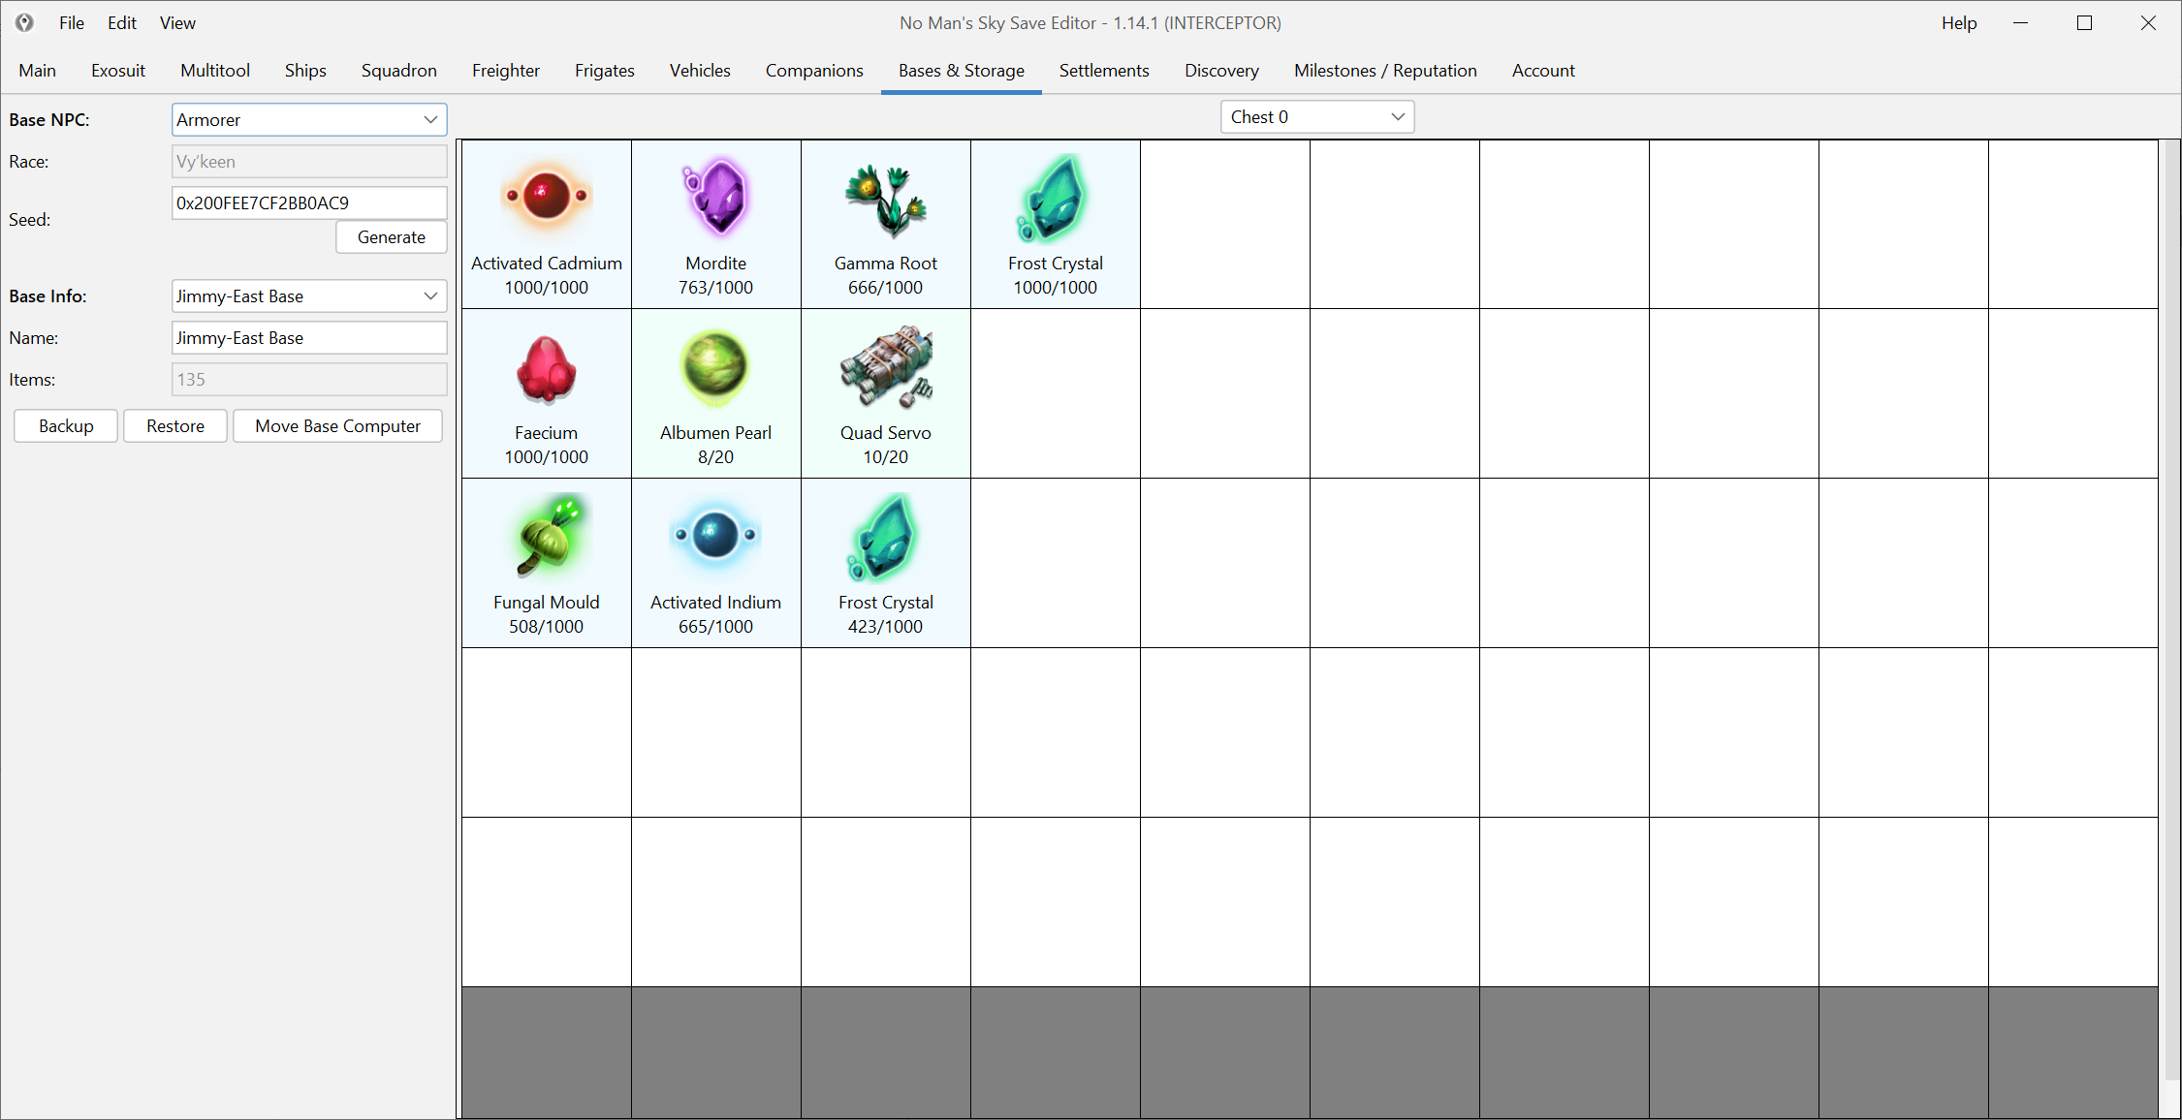Click the Generate seed button

(x=391, y=236)
